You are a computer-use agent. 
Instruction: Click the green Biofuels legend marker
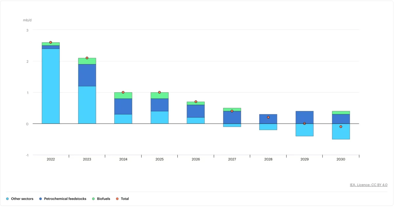pos(93,198)
